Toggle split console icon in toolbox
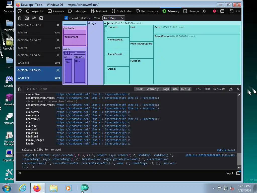 (x=222, y=11)
